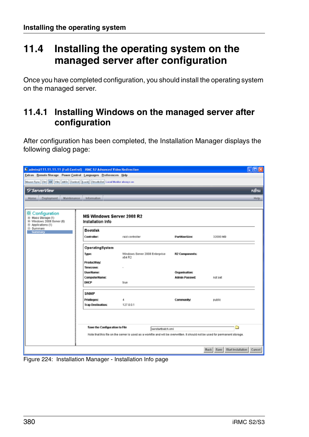Screen dimensions: 309x437
Task: Toggle the Ctrl key button
Action: pos(44,182)
